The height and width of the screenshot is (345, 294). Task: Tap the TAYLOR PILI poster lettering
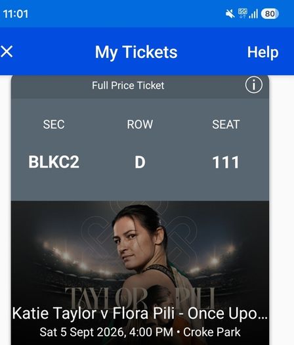tap(140, 297)
